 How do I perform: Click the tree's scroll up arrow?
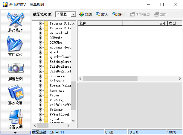74,24
